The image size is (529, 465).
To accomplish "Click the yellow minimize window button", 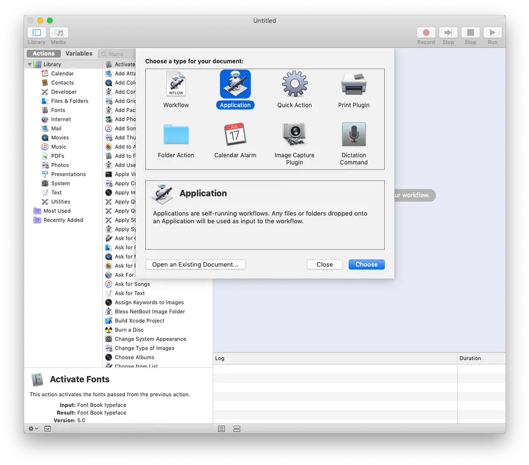I will point(40,20).
